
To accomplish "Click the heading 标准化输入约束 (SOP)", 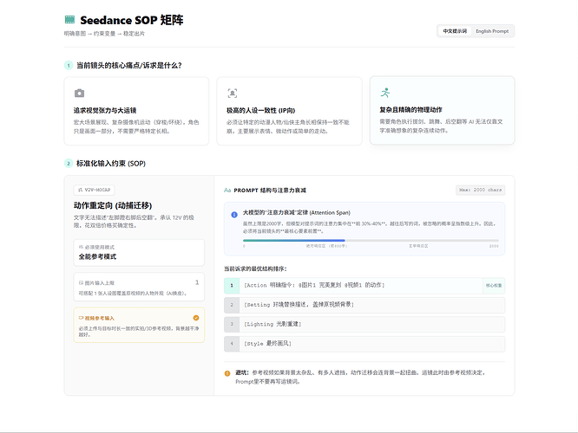I will click(x=111, y=164).
